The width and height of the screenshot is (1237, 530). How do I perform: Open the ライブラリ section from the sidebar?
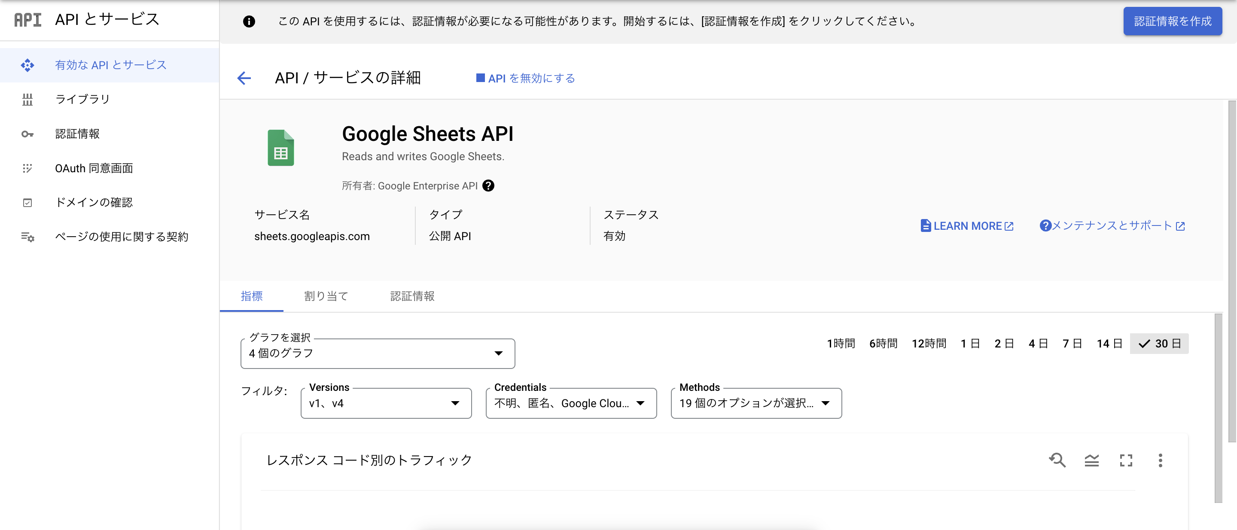point(82,99)
